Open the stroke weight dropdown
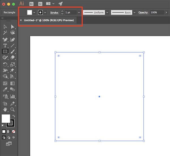 click(x=79, y=12)
